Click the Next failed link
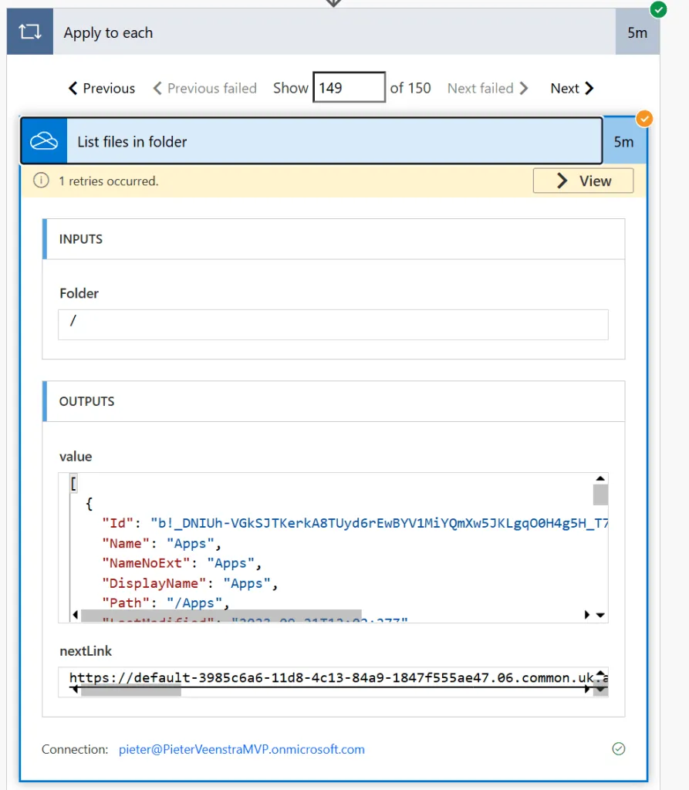This screenshot has height=790, width=689. tap(487, 88)
